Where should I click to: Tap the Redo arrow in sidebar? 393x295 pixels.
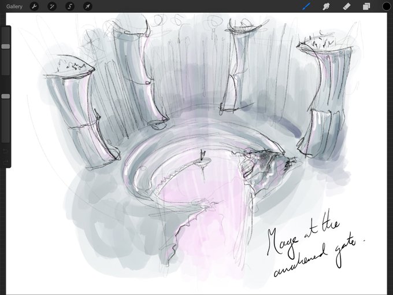click(6, 163)
